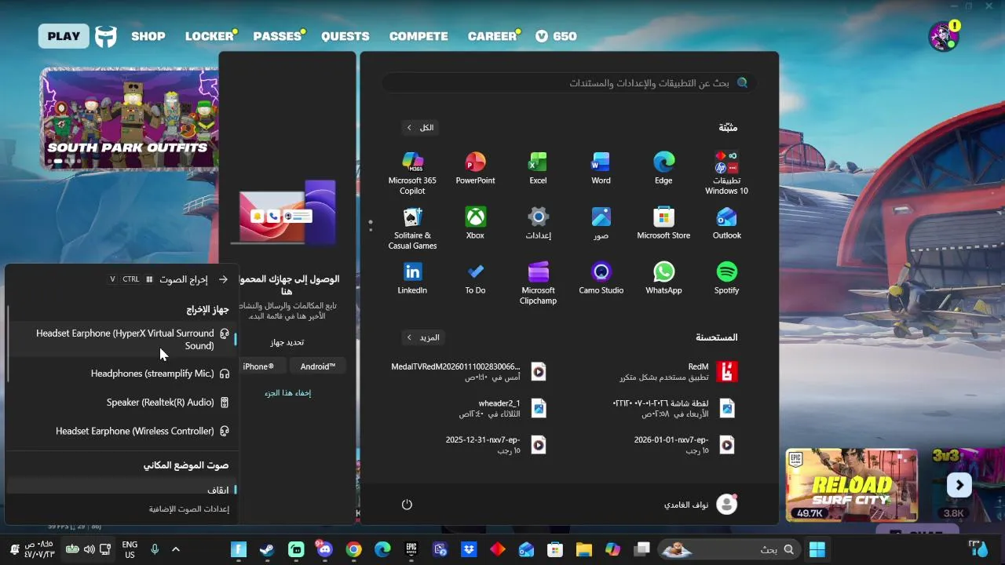Switch to Fortnite CAREER tab

pyautogui.click(x=492, y=36)
